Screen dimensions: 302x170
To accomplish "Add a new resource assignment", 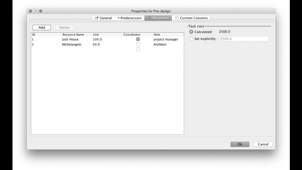I will 42,27.
